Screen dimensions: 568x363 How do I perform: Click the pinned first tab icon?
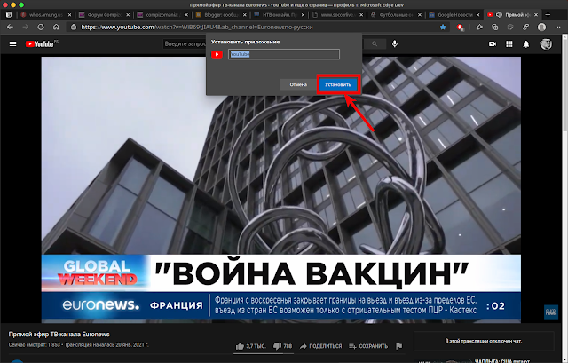coord(8,14)
